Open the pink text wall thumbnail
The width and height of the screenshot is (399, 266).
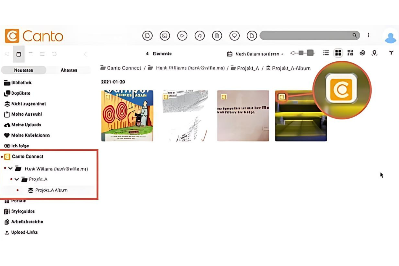pyautogui.click(x=243, y=116)
